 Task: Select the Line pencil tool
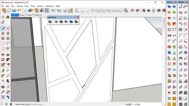[3, 29]
